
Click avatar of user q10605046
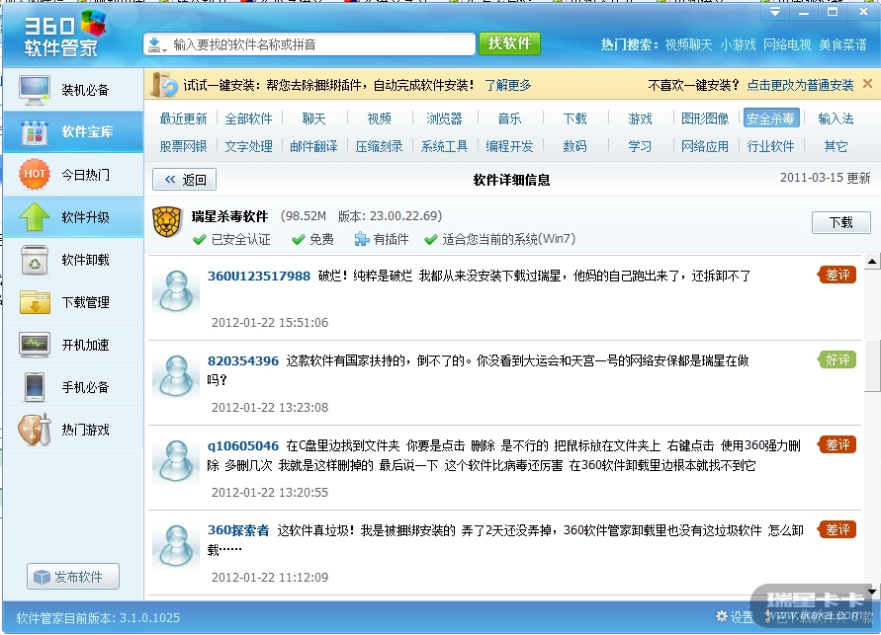click(176, 460)
